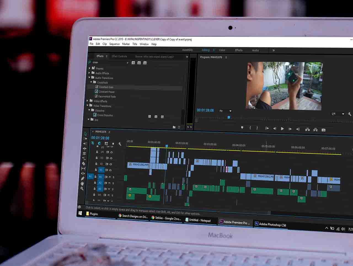Screen dimensions: 353x266
Task: Hide video track V3 with eye icon
Action: [111, 158]
